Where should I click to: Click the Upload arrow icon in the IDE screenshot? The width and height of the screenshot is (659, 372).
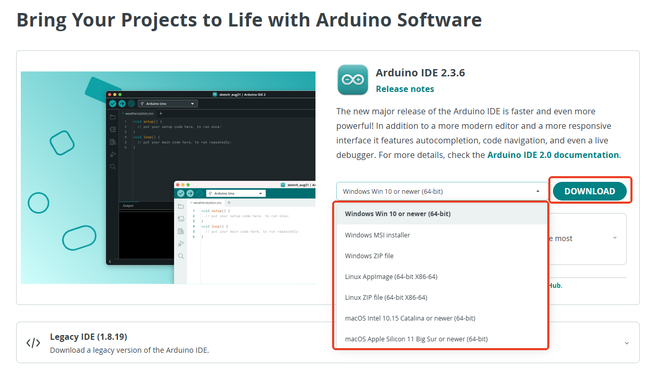[x=121, y=103]
